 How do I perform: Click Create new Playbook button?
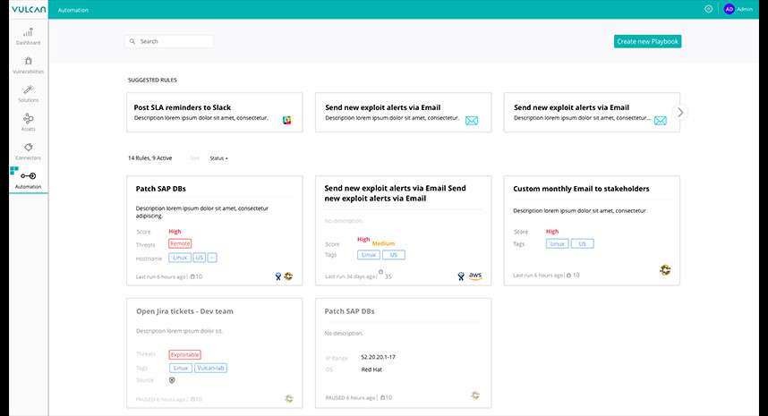point(647,41)
